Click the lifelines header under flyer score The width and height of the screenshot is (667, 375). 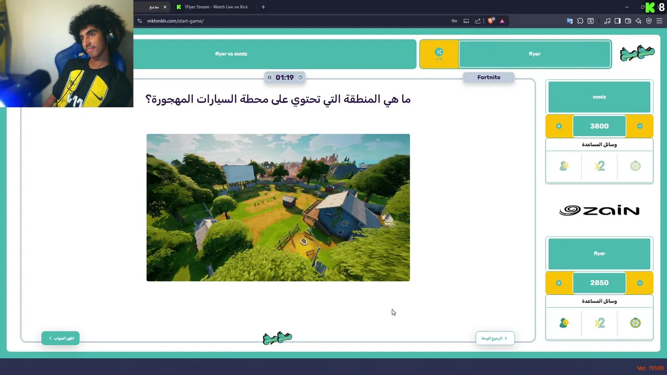tap(599, 301)
